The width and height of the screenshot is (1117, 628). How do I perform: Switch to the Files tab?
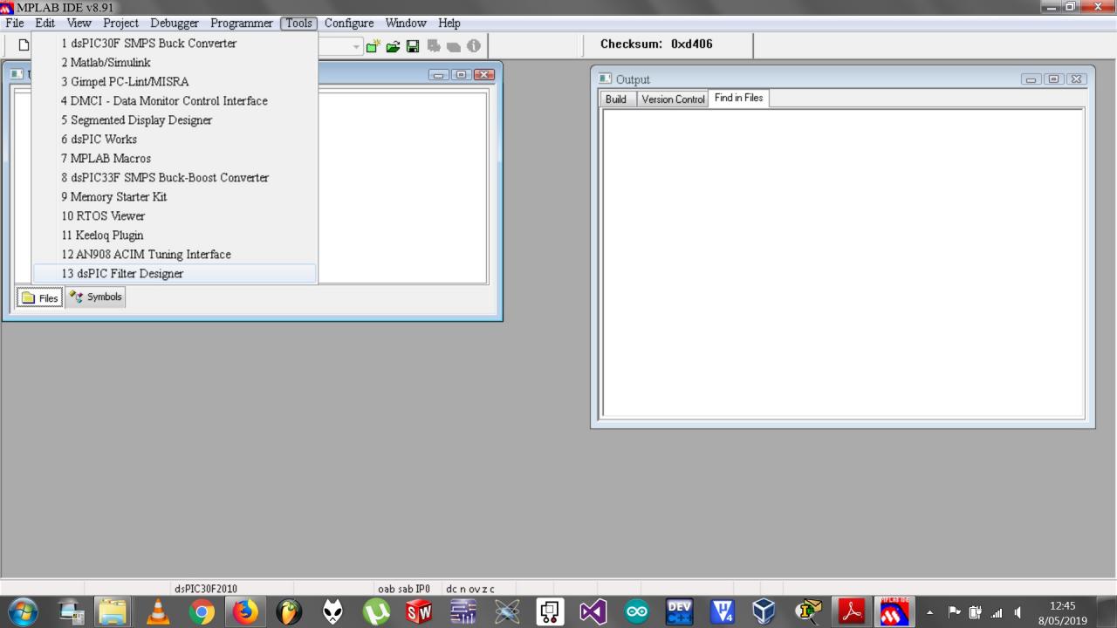click(39, 298)
